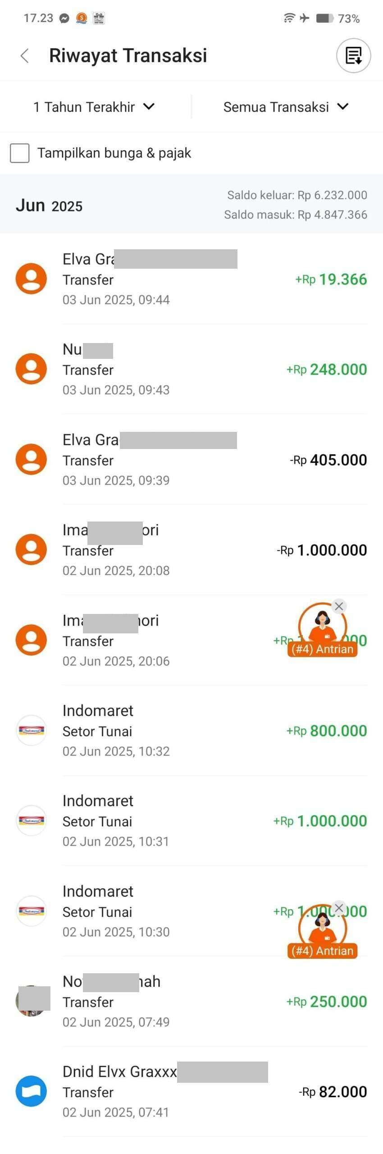Select the -Rp 1.000.000 transfer at 20:08

(x=191, y=550)
